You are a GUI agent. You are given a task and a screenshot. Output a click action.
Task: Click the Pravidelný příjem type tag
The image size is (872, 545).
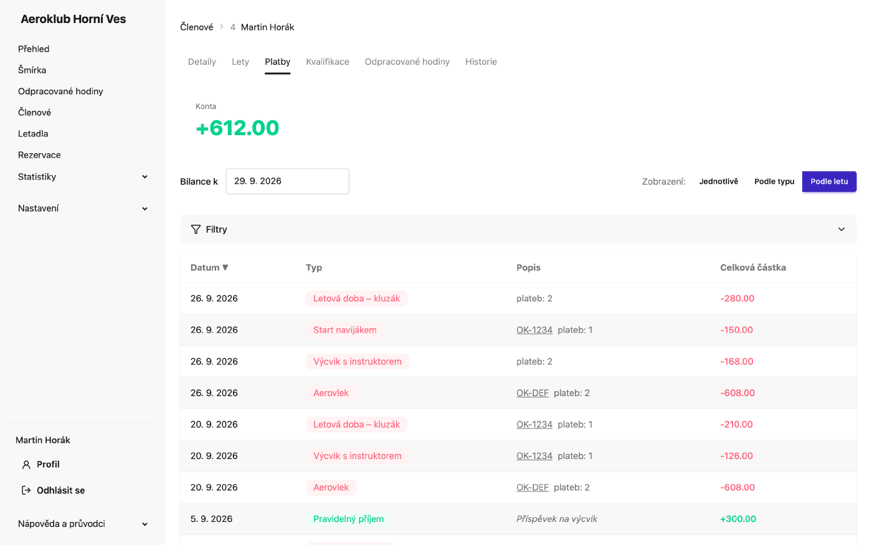click(349, 519)
